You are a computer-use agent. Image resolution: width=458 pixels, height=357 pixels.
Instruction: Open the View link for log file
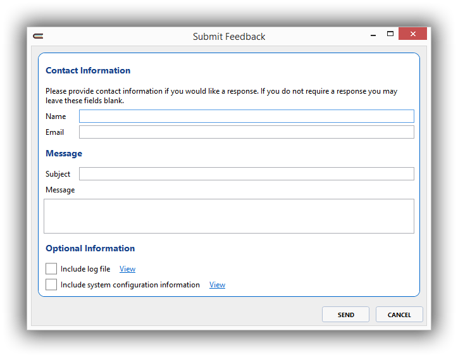pos(127,269)
